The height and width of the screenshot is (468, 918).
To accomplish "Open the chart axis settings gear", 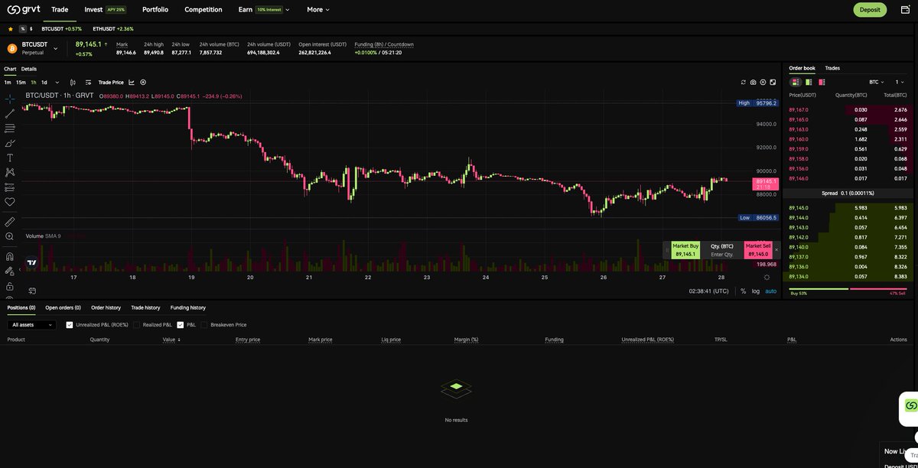I will pyautogui.click(x=767, y=278).
